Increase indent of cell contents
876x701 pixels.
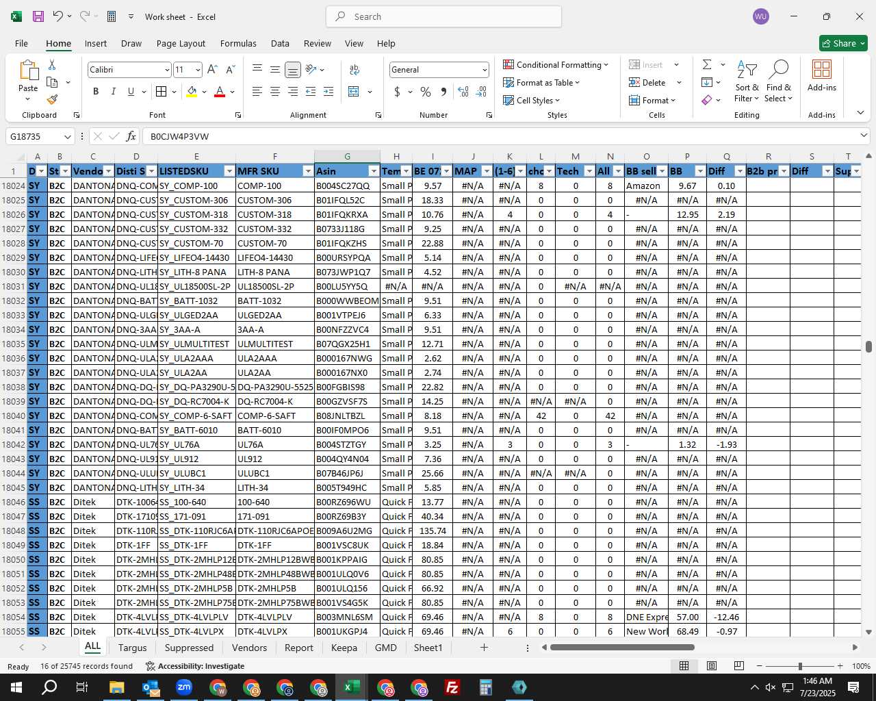point(328,92)
